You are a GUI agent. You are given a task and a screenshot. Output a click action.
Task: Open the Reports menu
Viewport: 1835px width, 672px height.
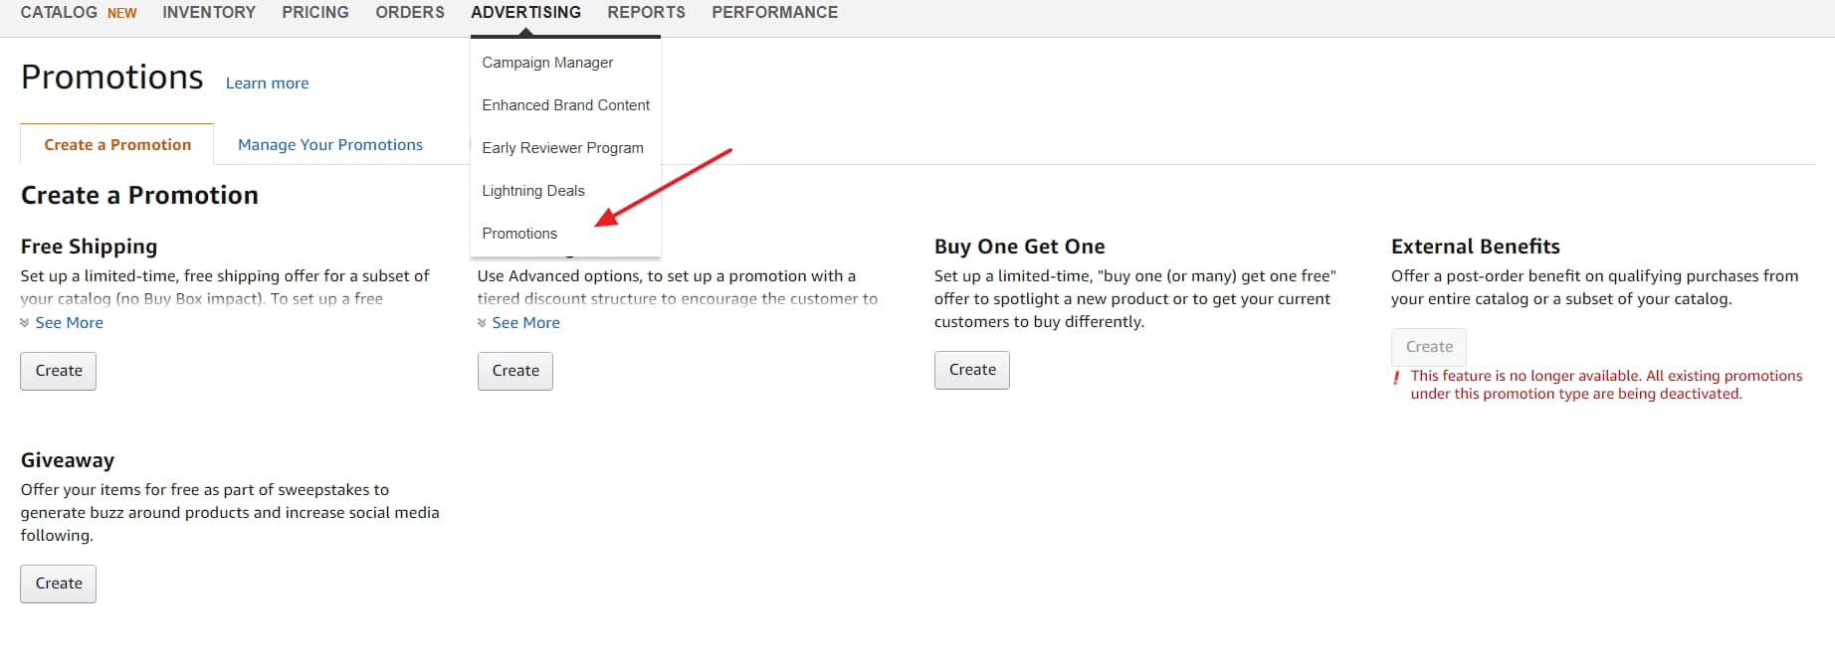coord(646,12)
